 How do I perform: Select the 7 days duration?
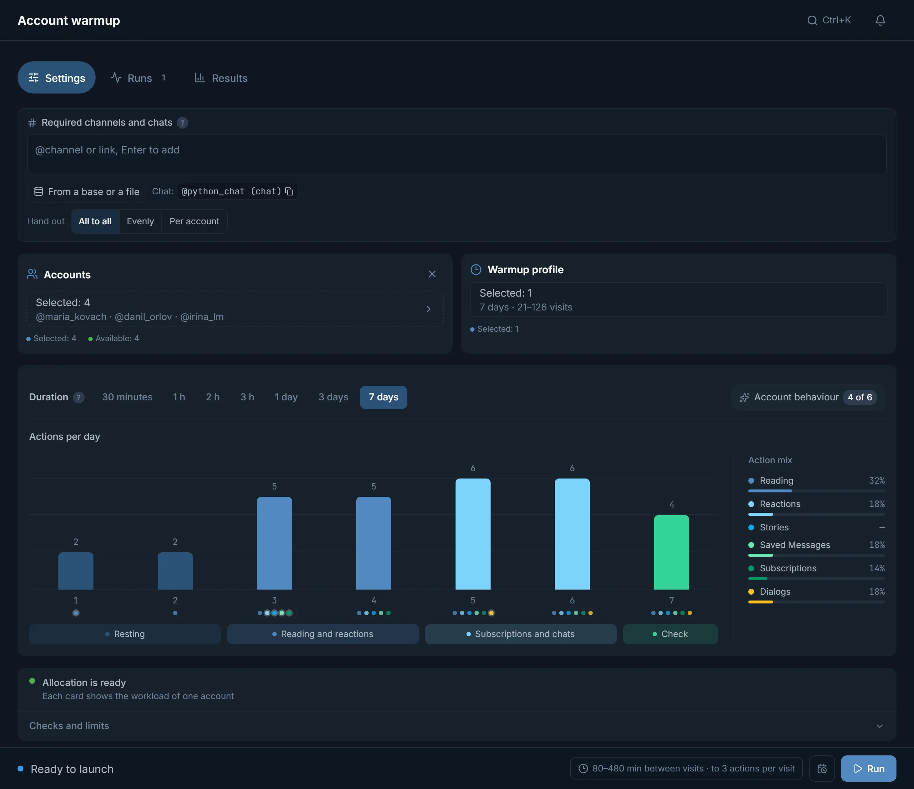tap(383, 397)
